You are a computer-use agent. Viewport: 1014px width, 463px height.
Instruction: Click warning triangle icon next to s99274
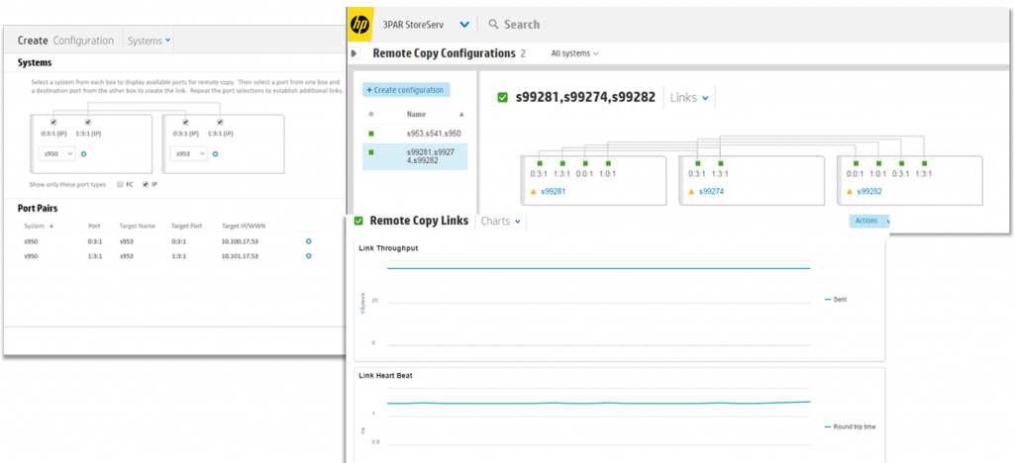[692, 192]
